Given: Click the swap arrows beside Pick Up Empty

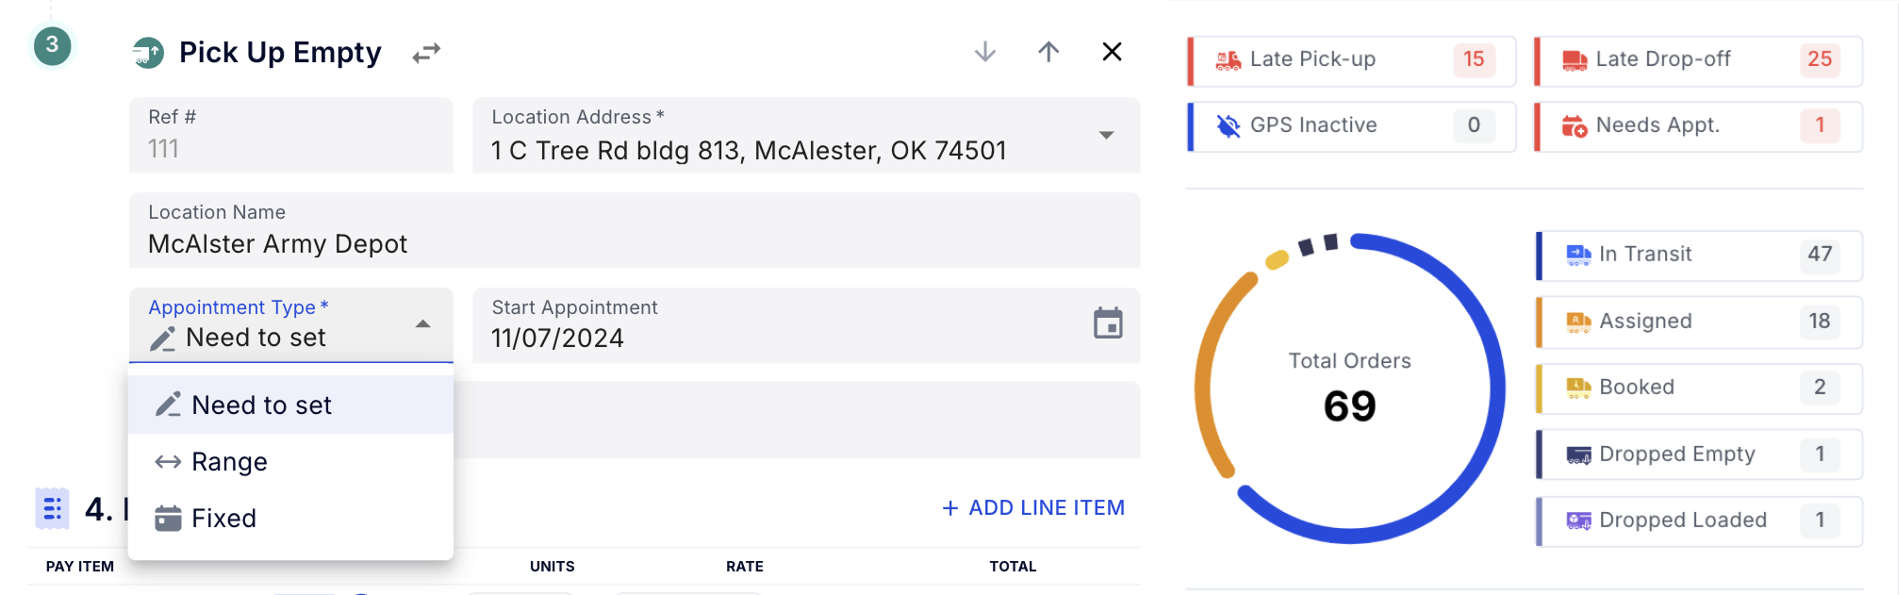Looking at the screenshot, I should point(426,53).
